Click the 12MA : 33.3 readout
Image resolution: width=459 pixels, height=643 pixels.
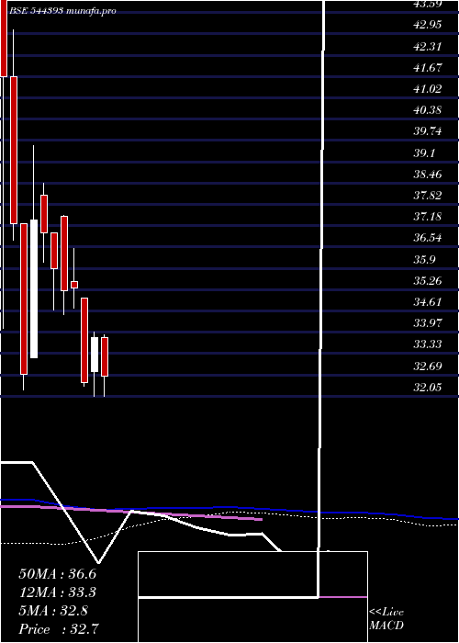point(57,592)
